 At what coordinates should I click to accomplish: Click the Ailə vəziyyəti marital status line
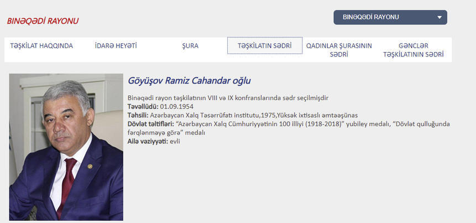pos(154,141)
